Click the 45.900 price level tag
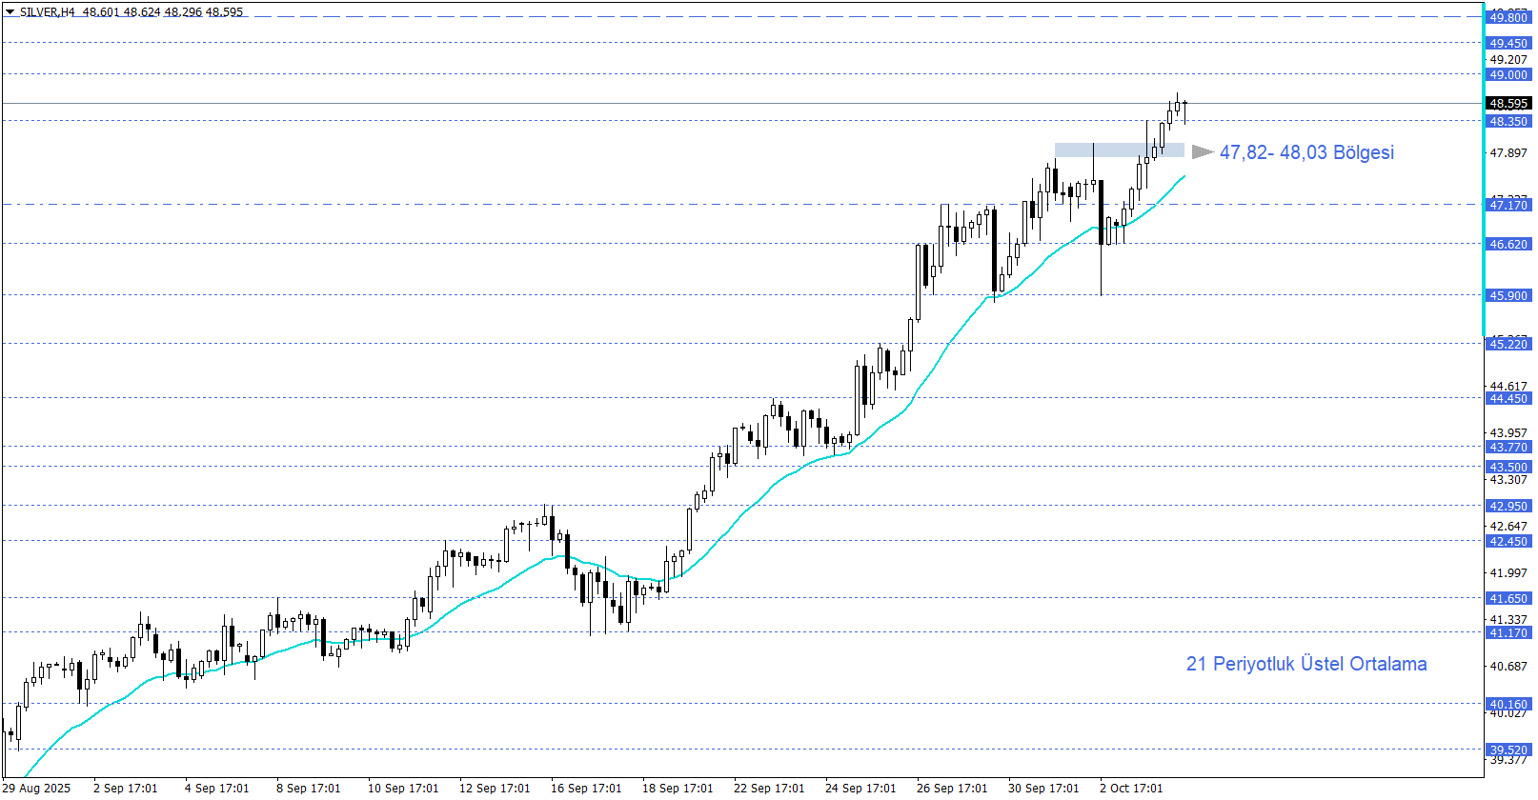The image size is (1538, 800). (x=1508, y=295)
